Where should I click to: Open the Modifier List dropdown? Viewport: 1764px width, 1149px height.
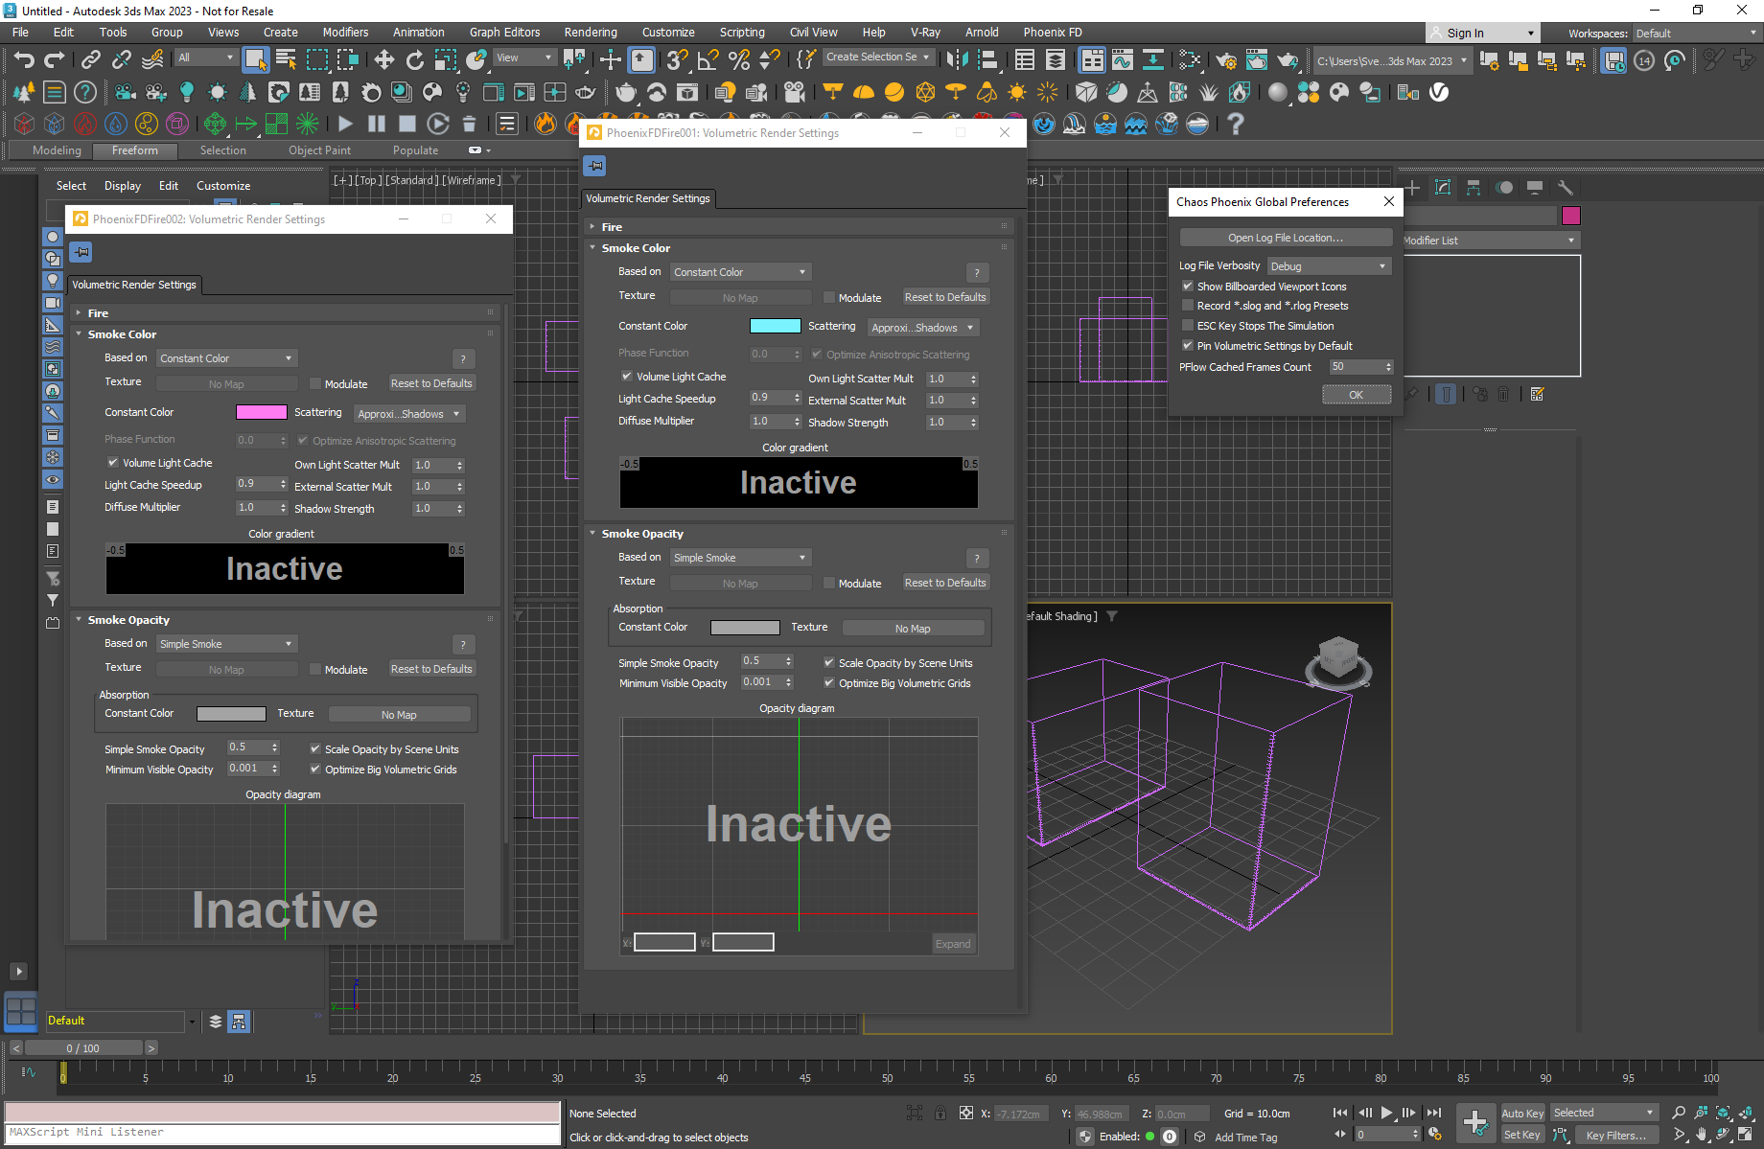click(1491, 241)
